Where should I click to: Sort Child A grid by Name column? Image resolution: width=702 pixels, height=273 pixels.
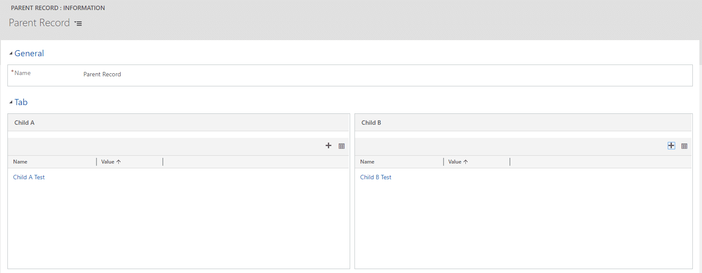[x=20, y=162]
